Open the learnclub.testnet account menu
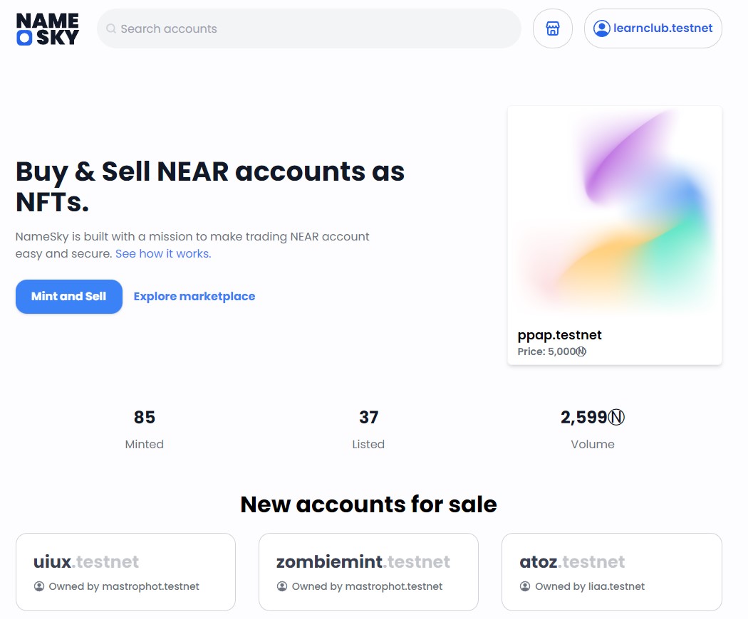Screen dimensions: 748x619 [653, 28]
